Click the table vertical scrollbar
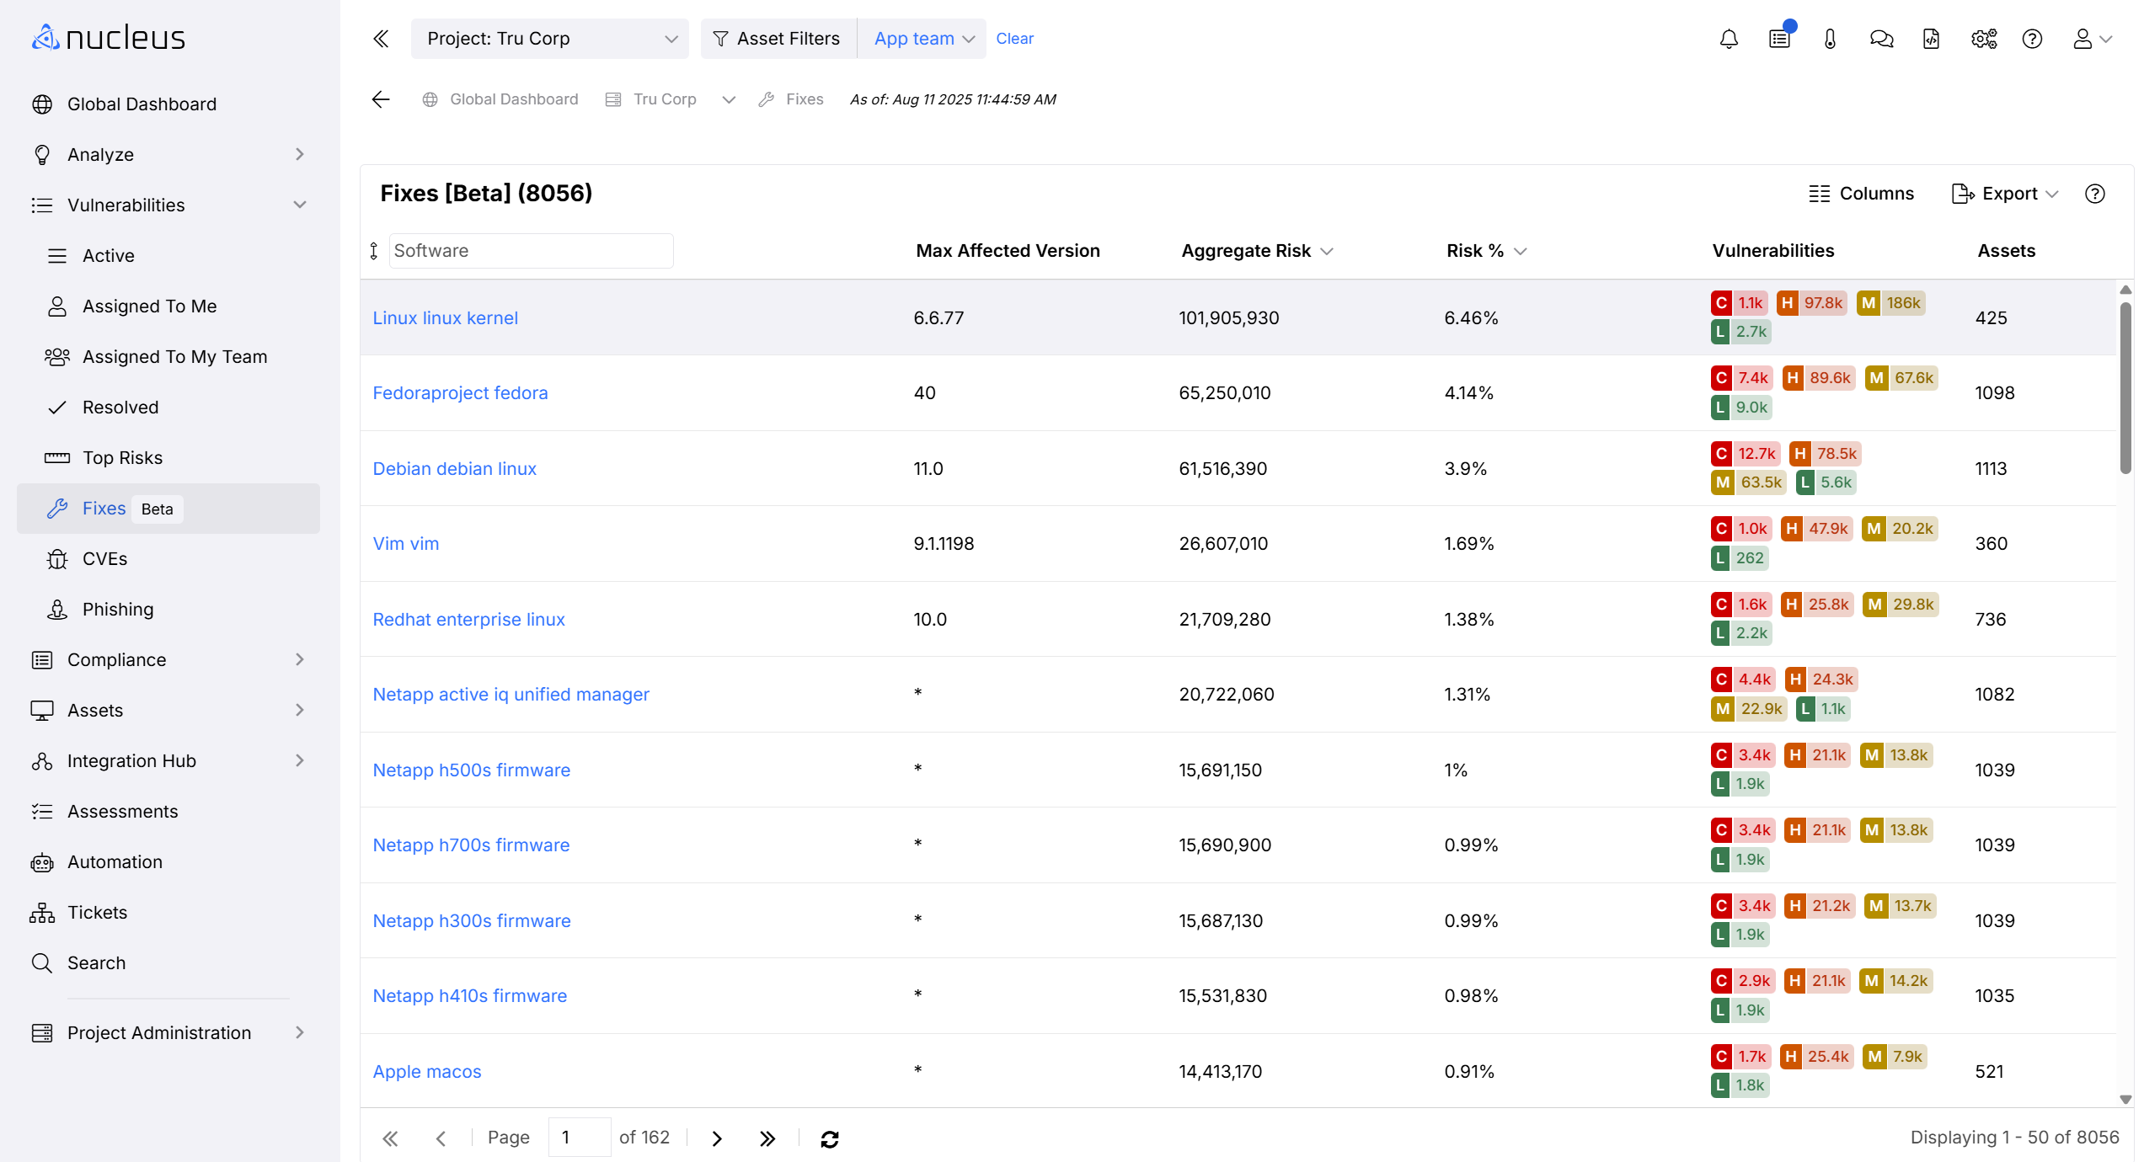The width and height of the screenshot is (2144, 1162). pyautogui.click(x=2126, y=387)
